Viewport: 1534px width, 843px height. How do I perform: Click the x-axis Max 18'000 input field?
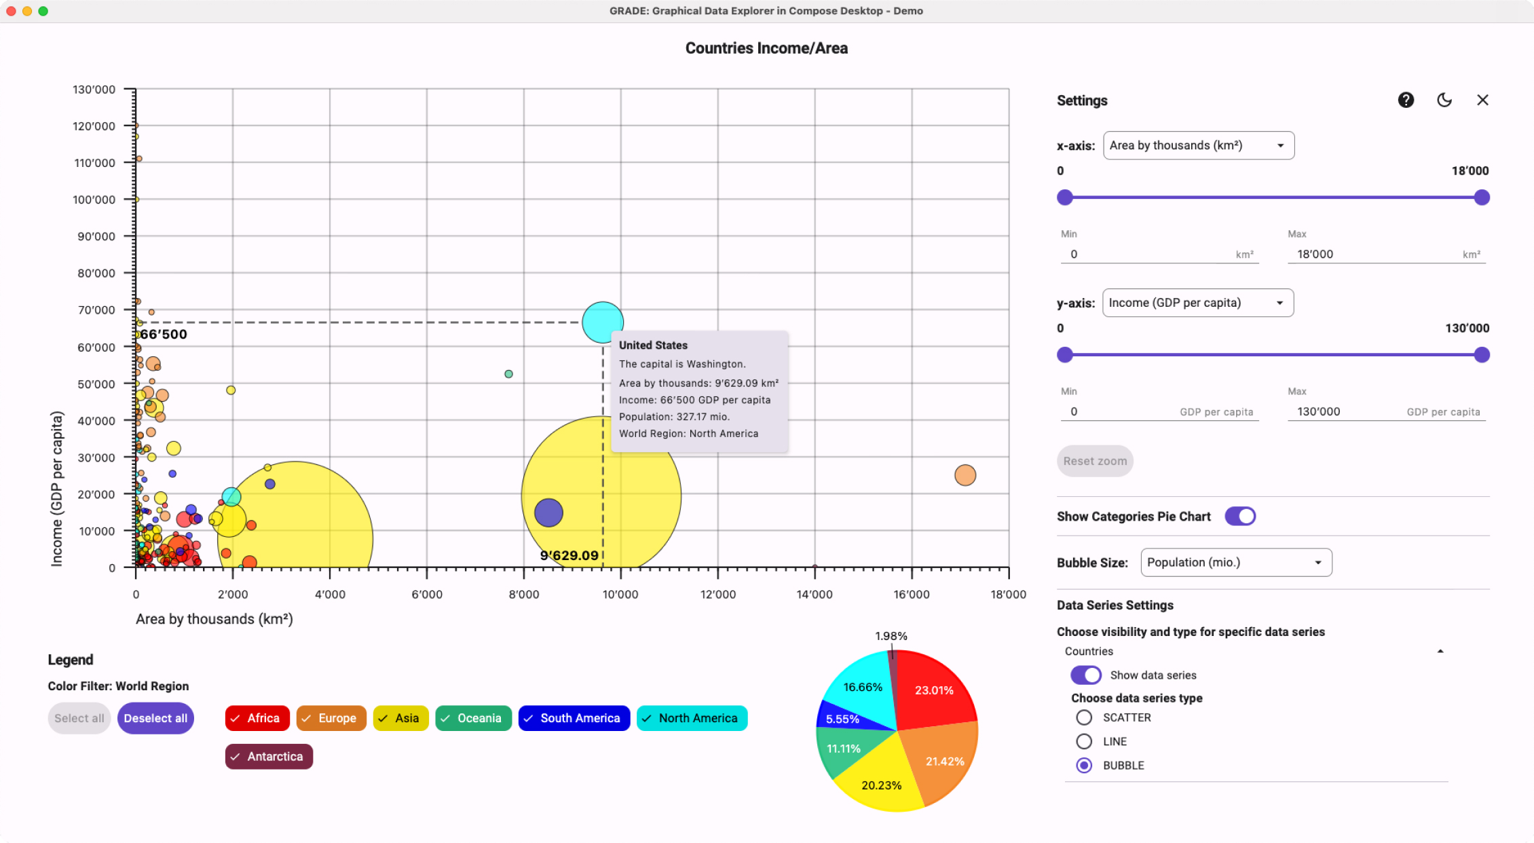[x=1387, y=254]
